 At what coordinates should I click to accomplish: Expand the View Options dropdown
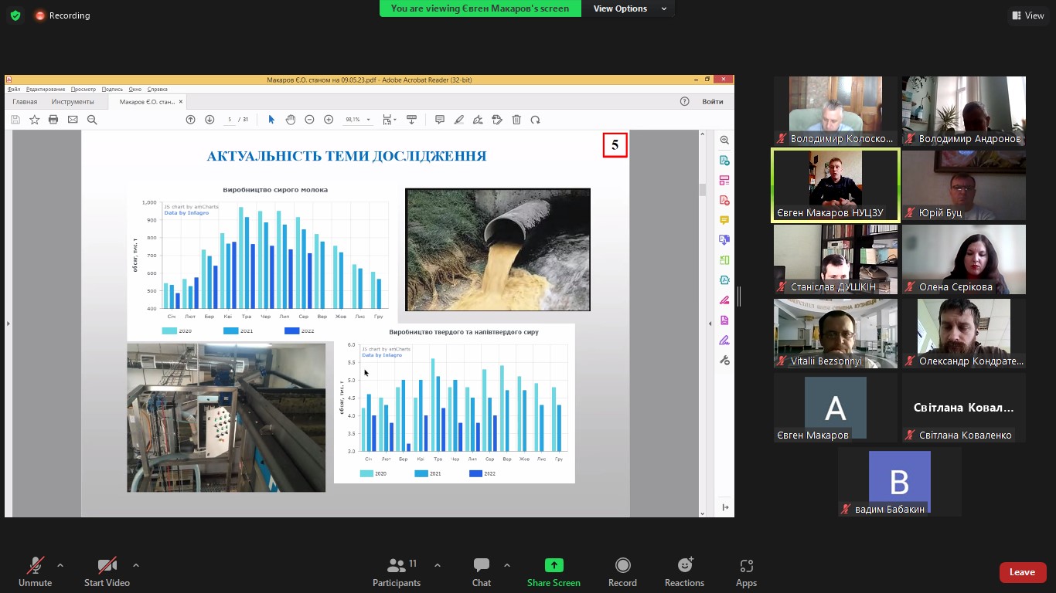coord(629,8)
